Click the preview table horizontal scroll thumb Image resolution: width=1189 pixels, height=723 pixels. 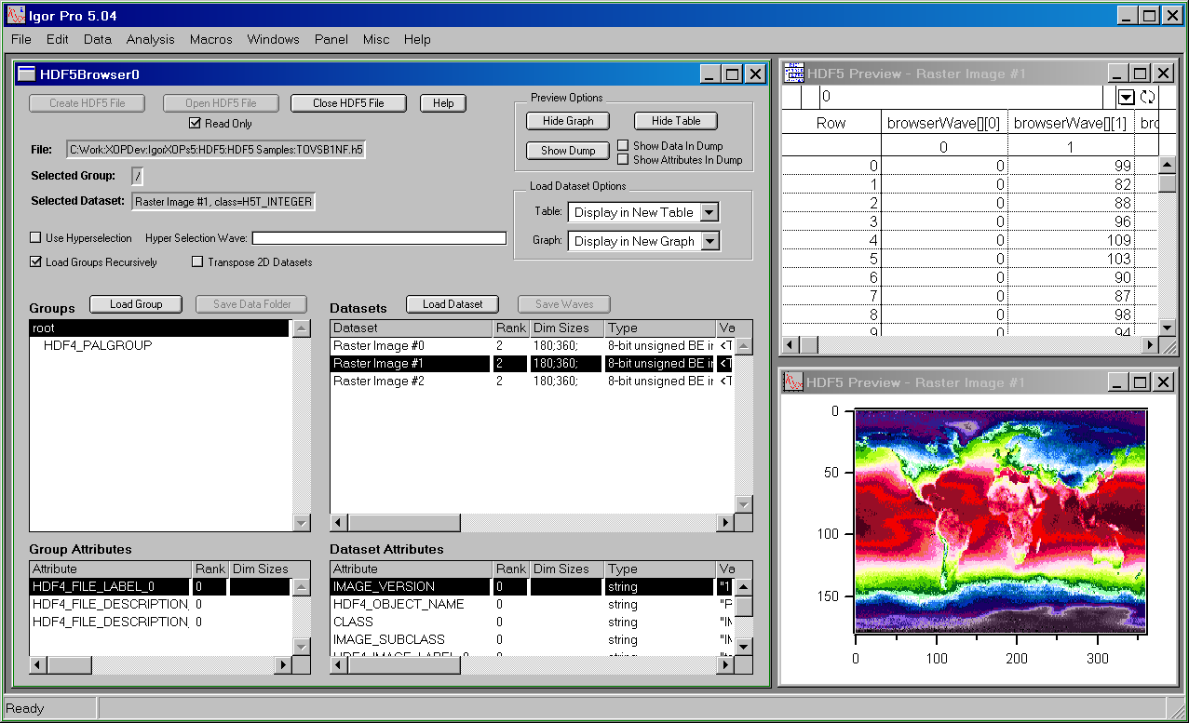tap(808, 345)
